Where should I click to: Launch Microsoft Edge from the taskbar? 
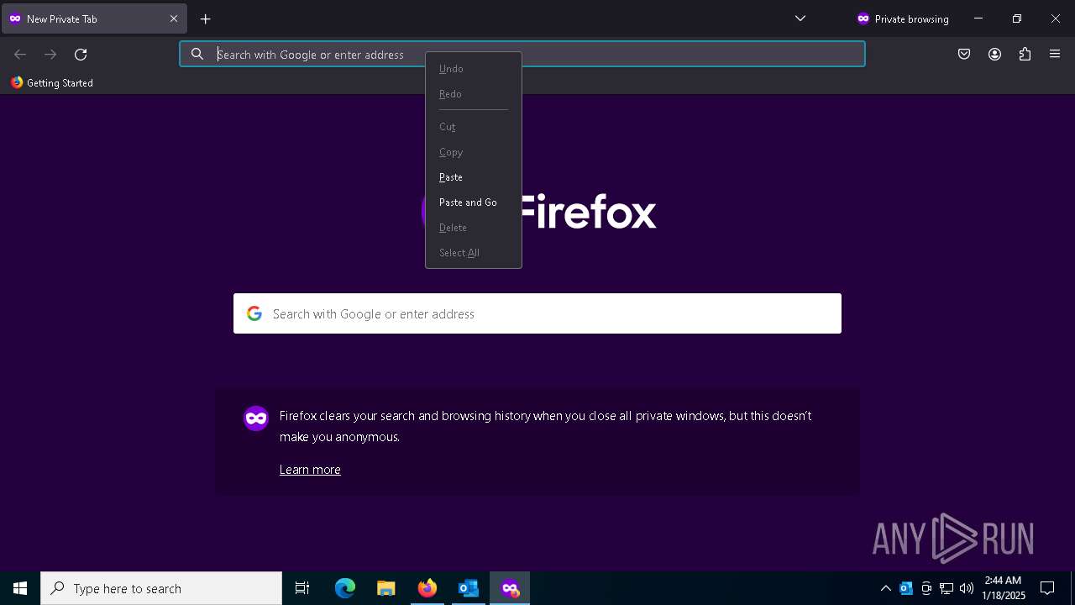coord(345,588)
